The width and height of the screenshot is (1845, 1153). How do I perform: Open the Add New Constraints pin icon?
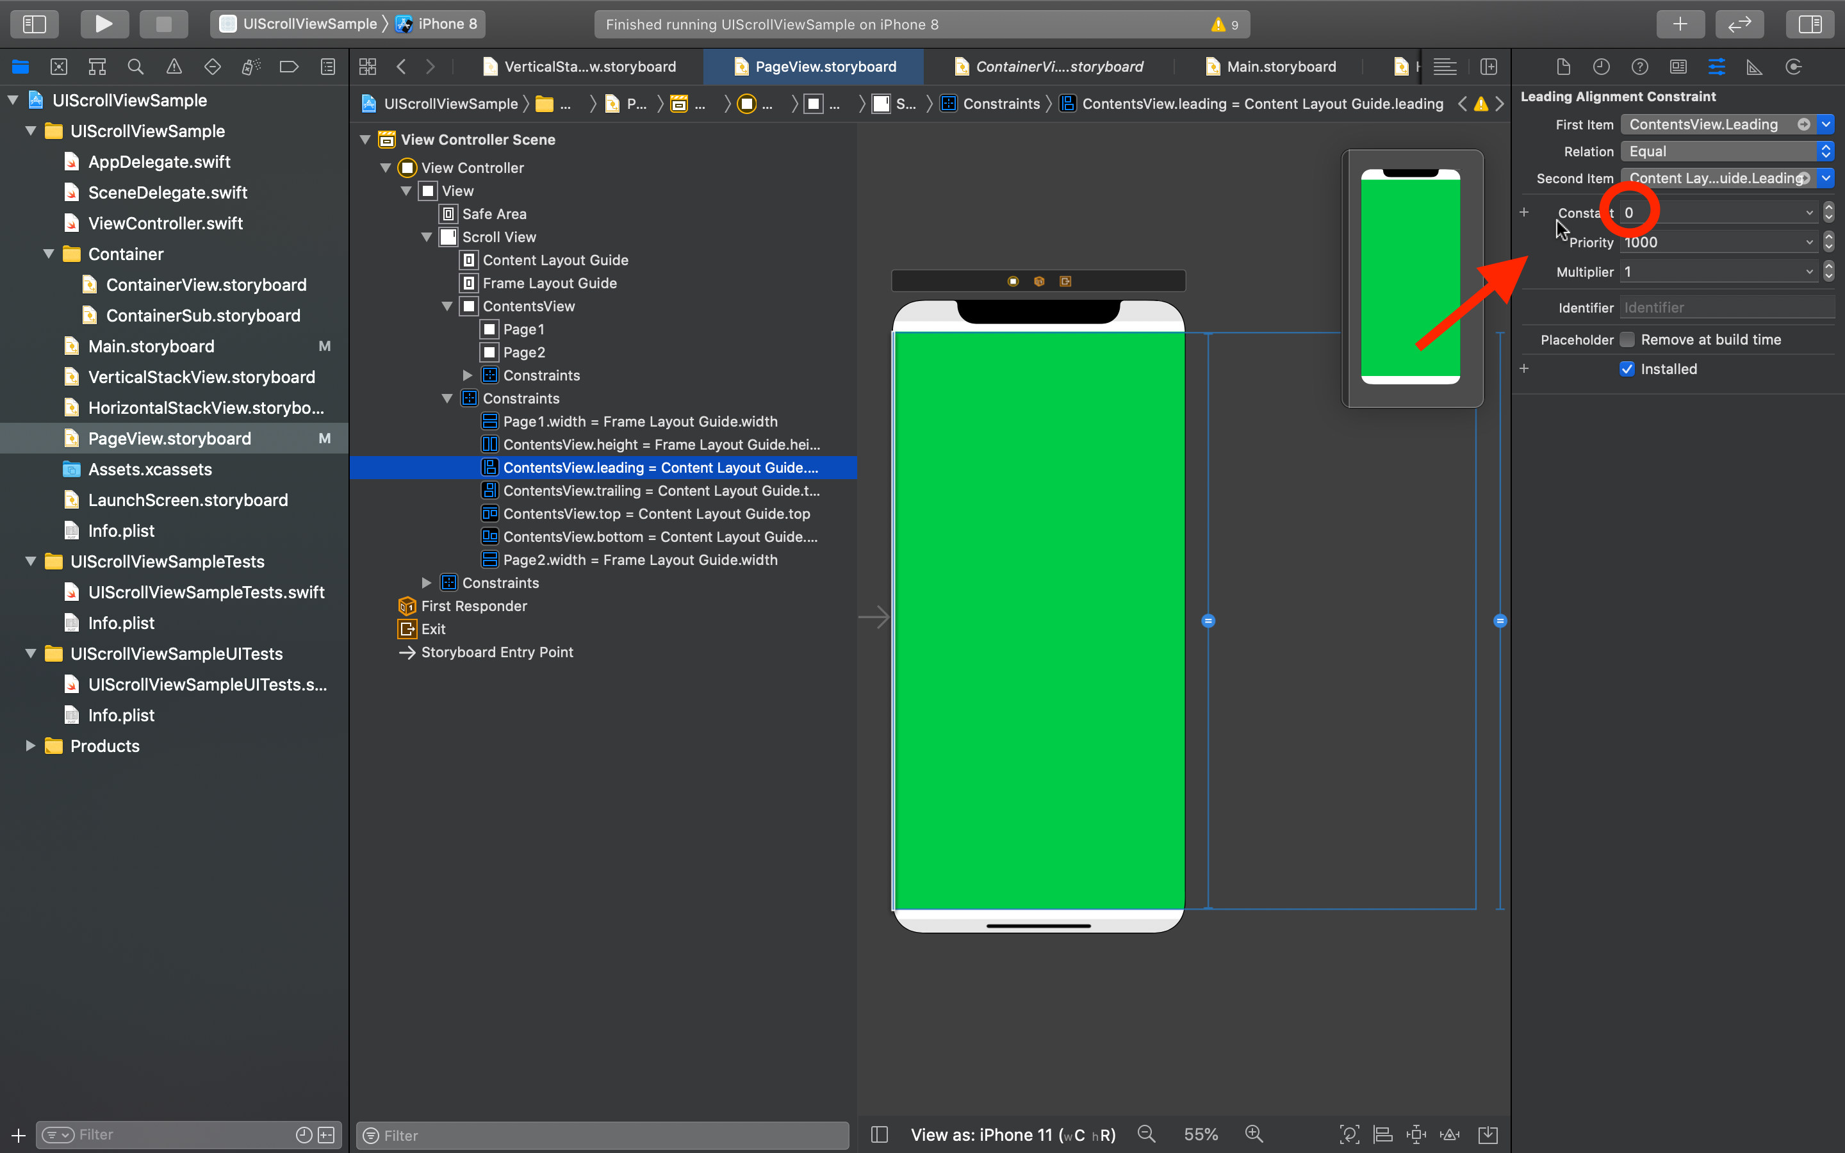click(1416, 1134)
